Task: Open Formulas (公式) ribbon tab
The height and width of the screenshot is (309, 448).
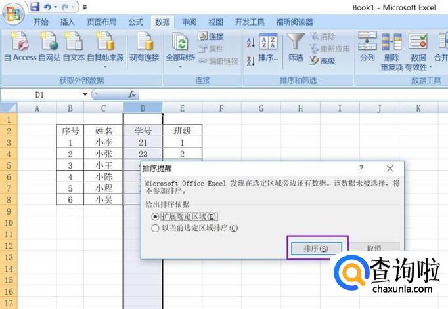Action: [135, 22]
